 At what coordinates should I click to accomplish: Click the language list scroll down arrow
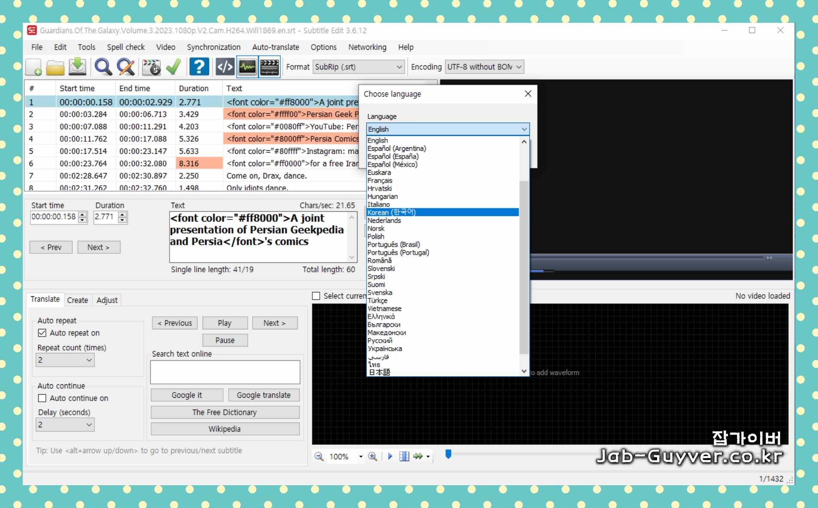524,371
